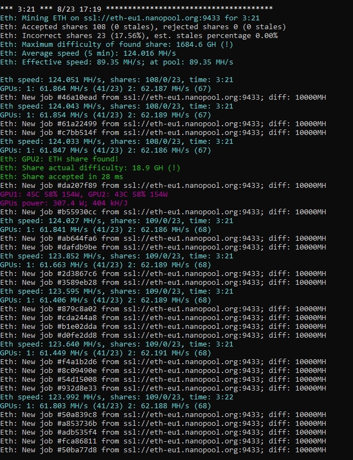Click the 'Share accepted in 28 ms' line
This screenshot has height=460, width=353.
point(62,176)
